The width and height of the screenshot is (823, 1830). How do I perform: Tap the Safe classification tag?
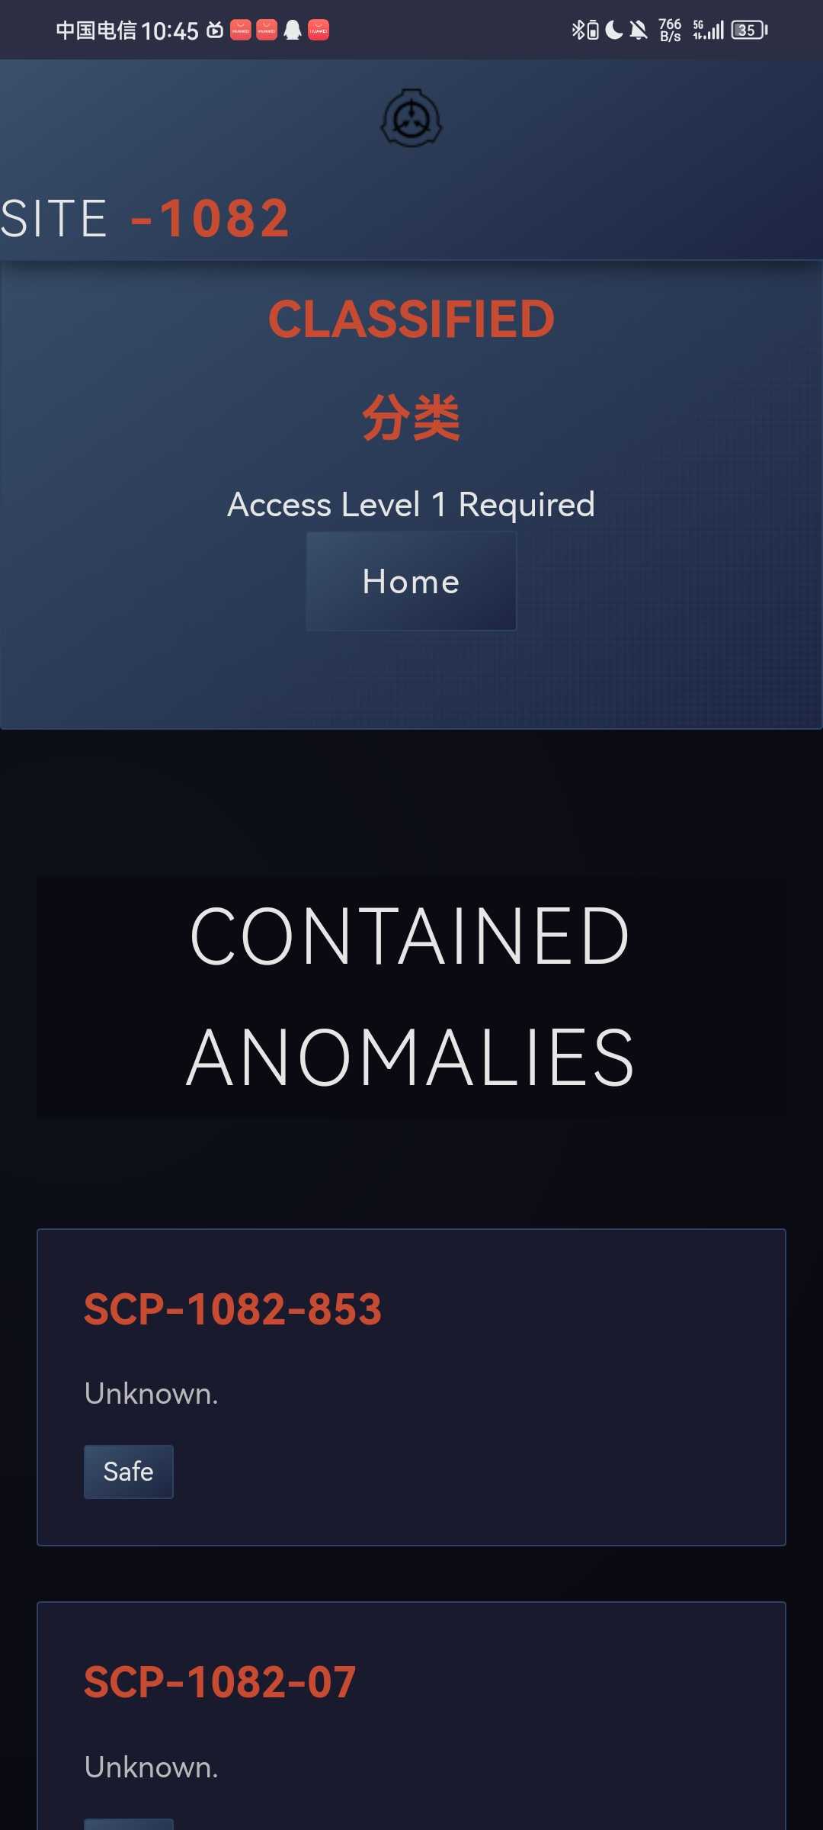point(129,1472)
